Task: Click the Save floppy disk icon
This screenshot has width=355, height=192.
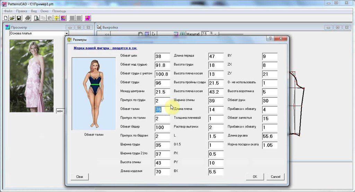Action: [19, 18]
